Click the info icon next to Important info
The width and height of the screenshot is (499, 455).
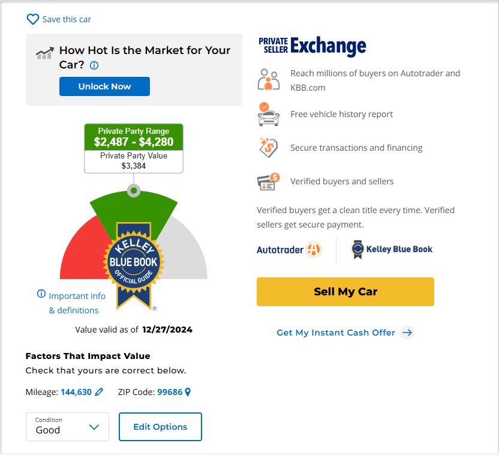pyautogui.click(x=41, y=294)
